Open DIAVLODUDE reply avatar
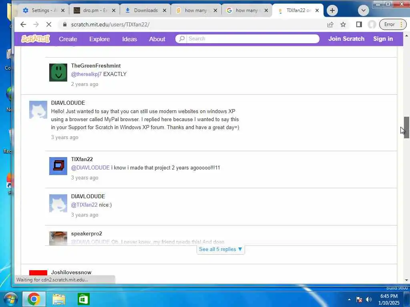410x307 pixels. tap(58, 203)
